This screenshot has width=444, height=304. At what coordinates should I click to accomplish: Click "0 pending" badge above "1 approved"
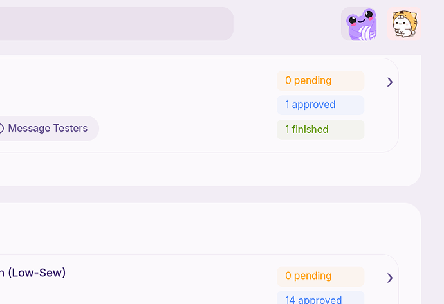[320, 81]
